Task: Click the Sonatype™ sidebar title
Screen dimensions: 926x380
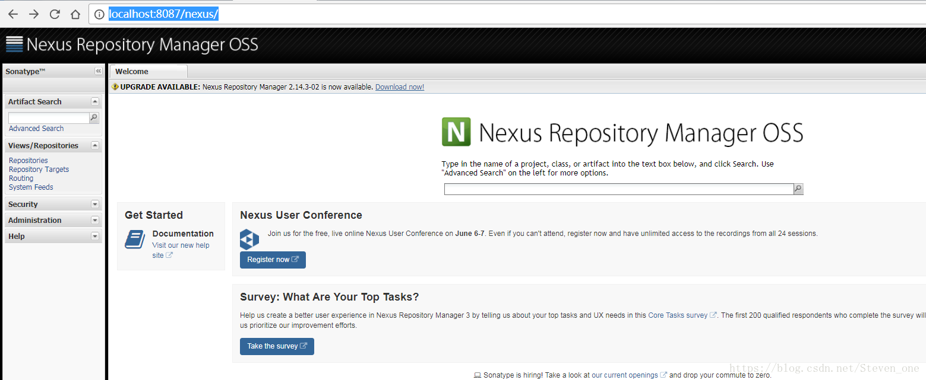Action: [x=26, y=71]
